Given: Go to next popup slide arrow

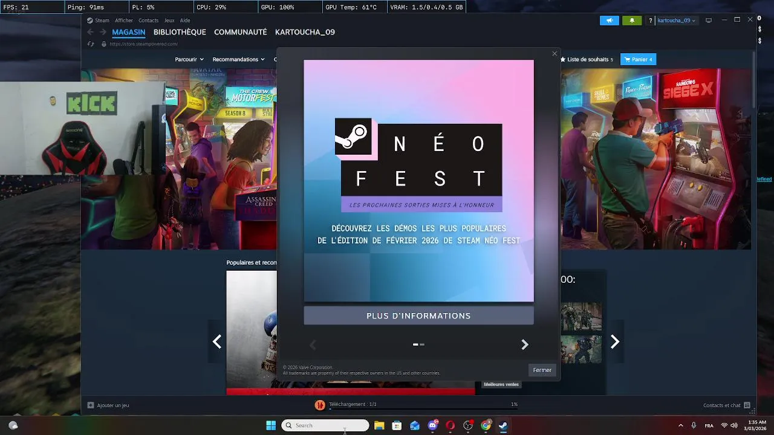Looking at the screenshot, I should [x=524, y=344].
